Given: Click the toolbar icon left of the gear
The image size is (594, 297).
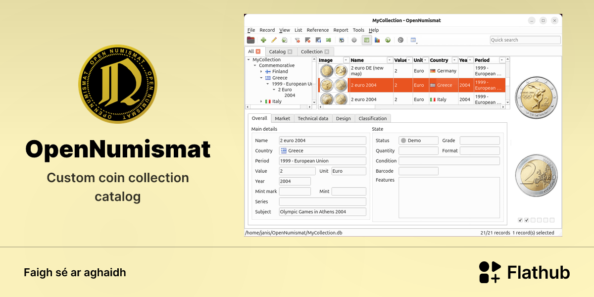Looking at the screenshot, I should point(342,40).
